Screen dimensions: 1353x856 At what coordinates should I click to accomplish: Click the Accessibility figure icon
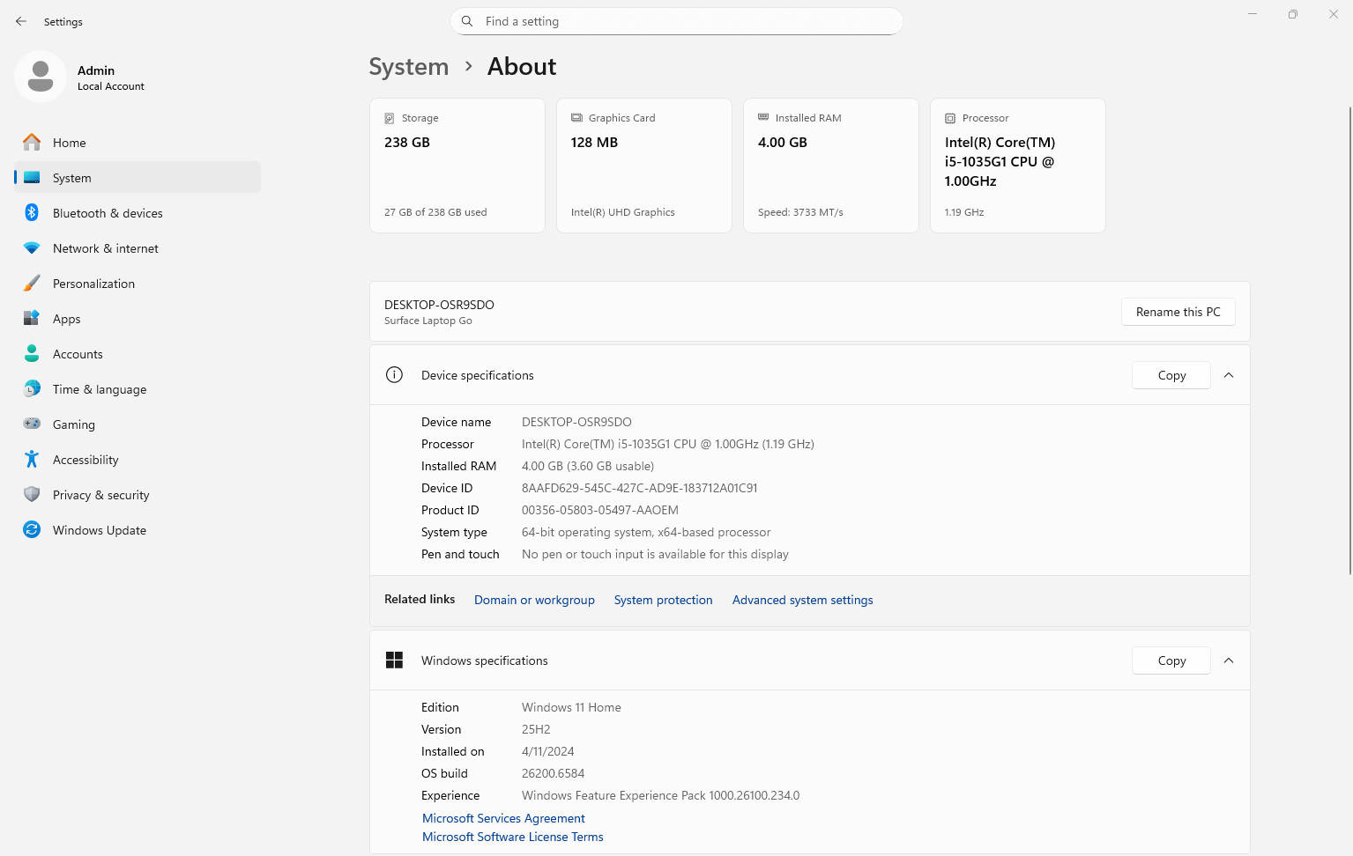32,459
